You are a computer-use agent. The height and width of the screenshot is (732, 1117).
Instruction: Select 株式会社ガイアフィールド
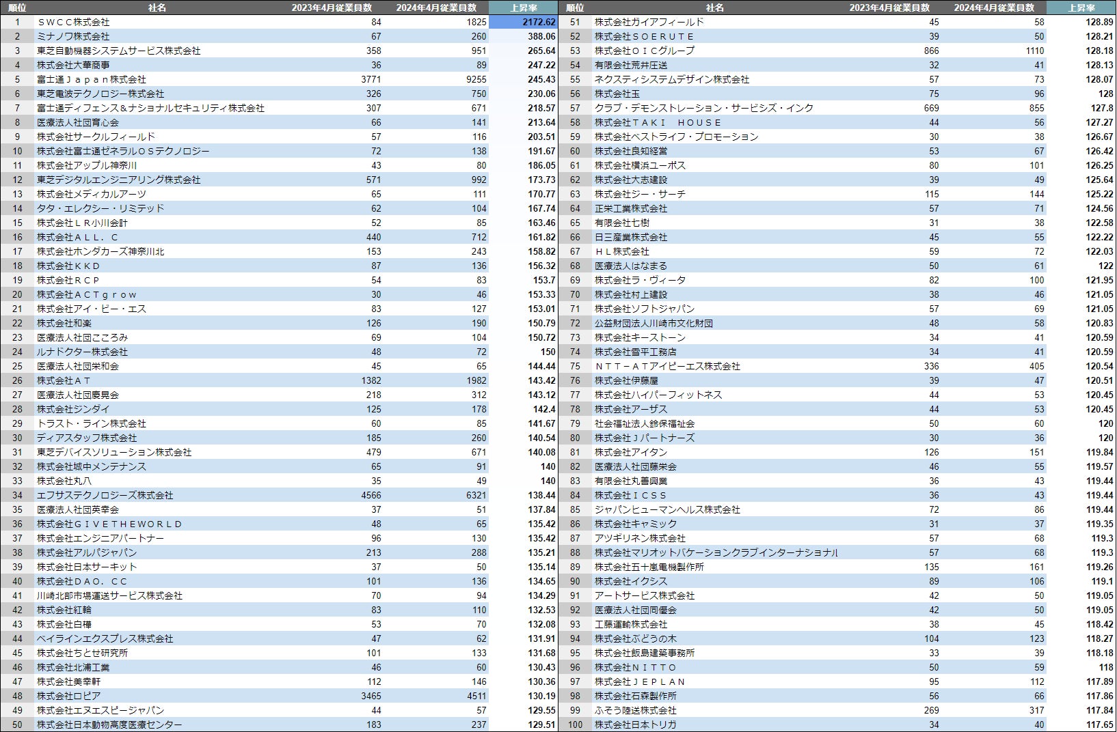pyautogui.click(x=649, y=22)
